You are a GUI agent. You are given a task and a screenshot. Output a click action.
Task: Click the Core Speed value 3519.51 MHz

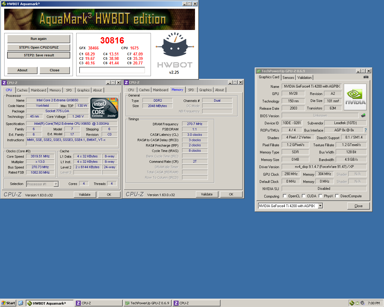click(40, 156)
